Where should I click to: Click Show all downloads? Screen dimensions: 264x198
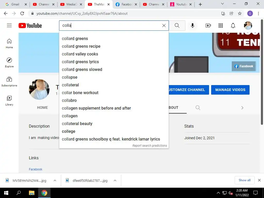pyautogui.click(x=244, y=180)
